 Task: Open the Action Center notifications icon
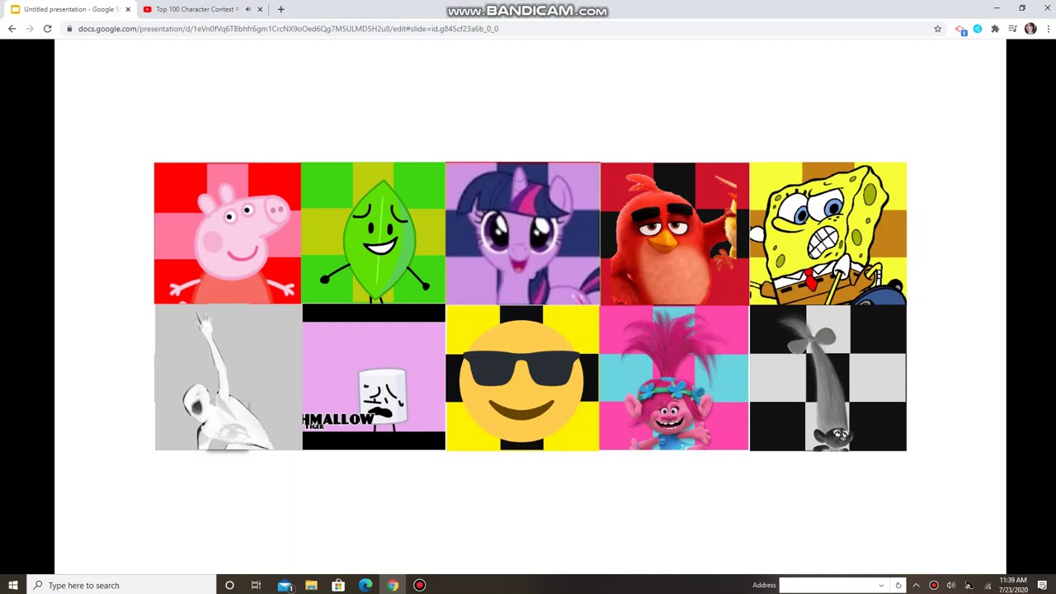tap(1042, 585)
